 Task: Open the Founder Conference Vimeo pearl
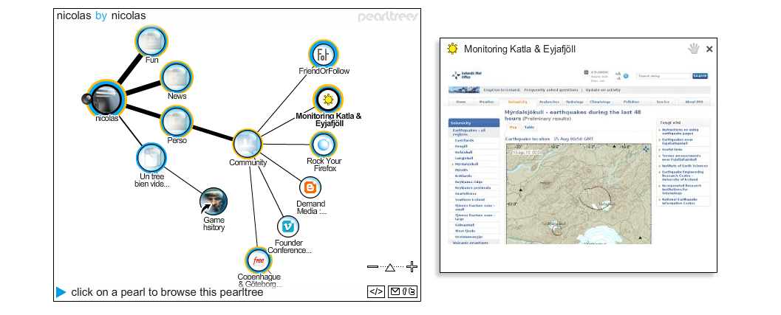288,227
